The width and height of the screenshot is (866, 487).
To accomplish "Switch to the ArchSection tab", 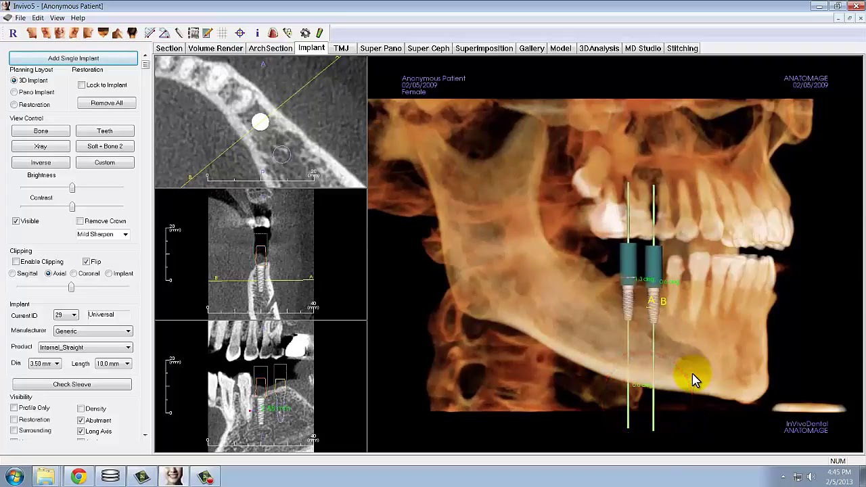I will (x=270, y=48).
